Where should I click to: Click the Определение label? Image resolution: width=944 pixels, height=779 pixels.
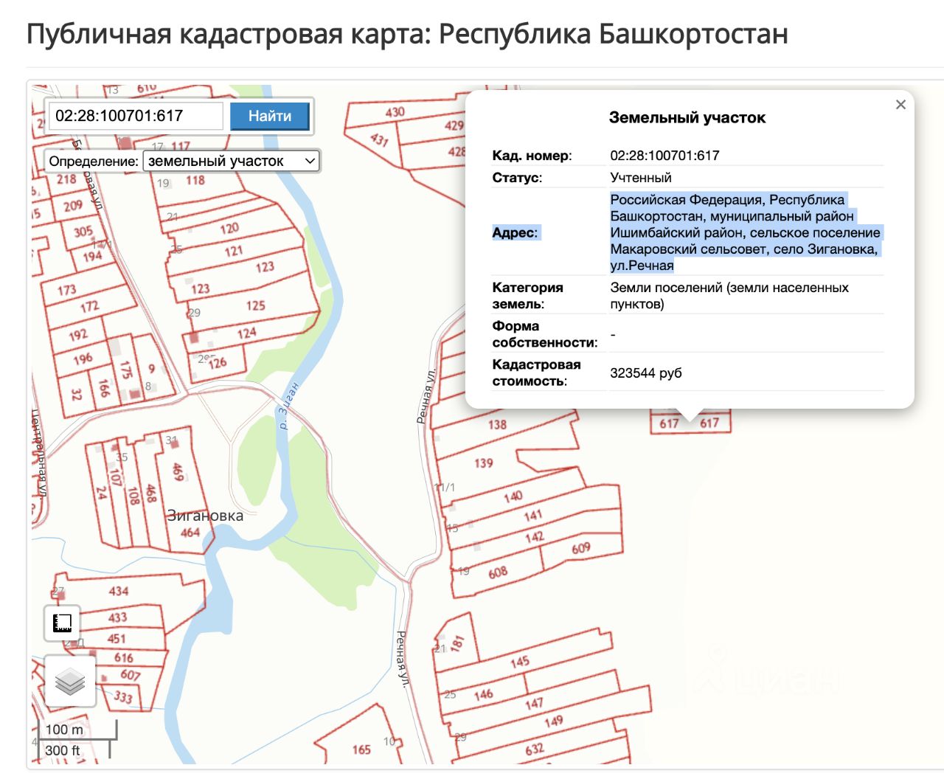(94, 161)
